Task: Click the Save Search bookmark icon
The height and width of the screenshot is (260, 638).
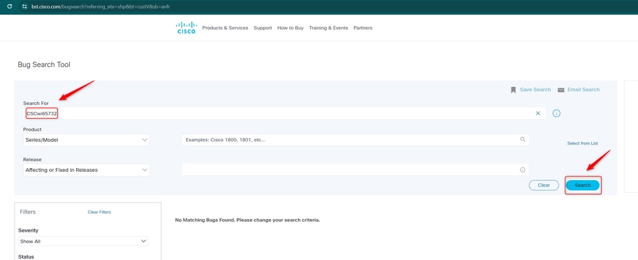Action: [513, 90]
